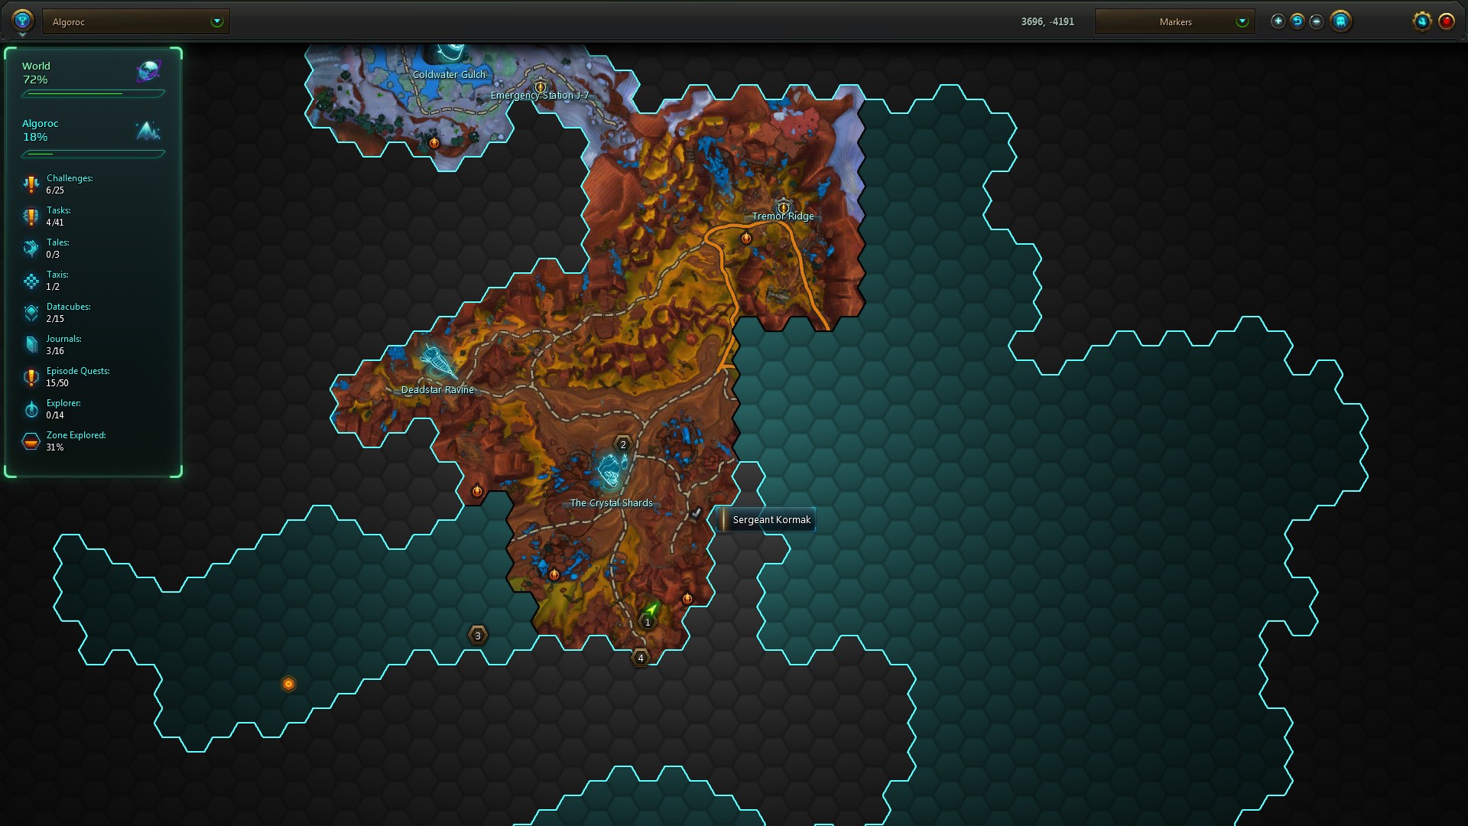Click the Deadstar Ravine label
Screen dimensions: 1468x826
click(437, 389)
